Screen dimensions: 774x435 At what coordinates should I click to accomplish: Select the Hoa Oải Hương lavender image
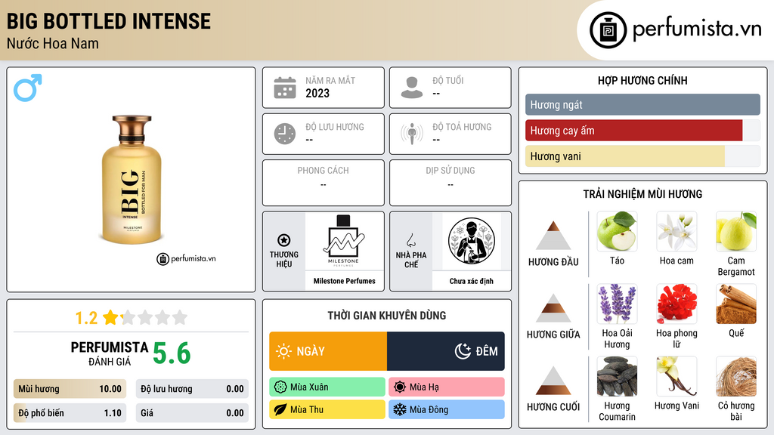click(617, 304)
